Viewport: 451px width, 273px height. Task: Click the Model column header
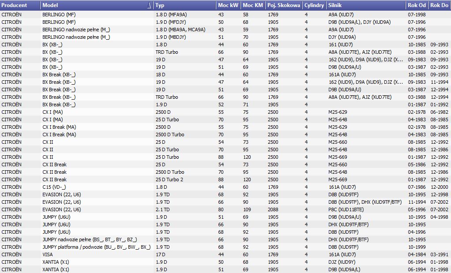97,5
